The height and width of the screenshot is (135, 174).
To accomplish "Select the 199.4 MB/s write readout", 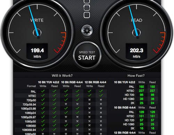I will tap(37, 52).
